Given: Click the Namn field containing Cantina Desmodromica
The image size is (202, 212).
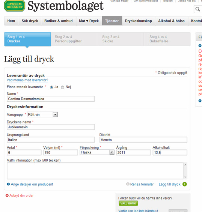Looking at the screenshot, I should tap(51, 99).
